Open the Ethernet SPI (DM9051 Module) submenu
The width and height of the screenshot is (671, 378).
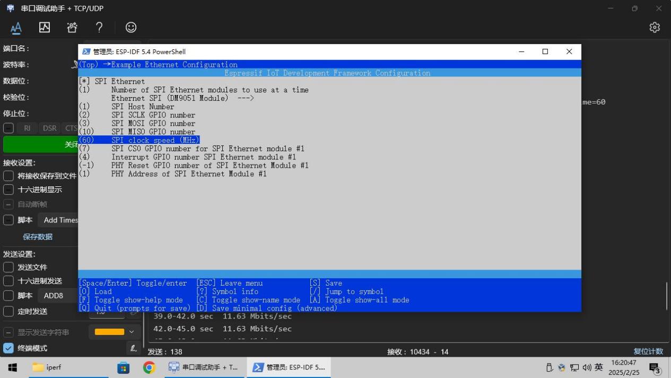[x=182, y=98]
